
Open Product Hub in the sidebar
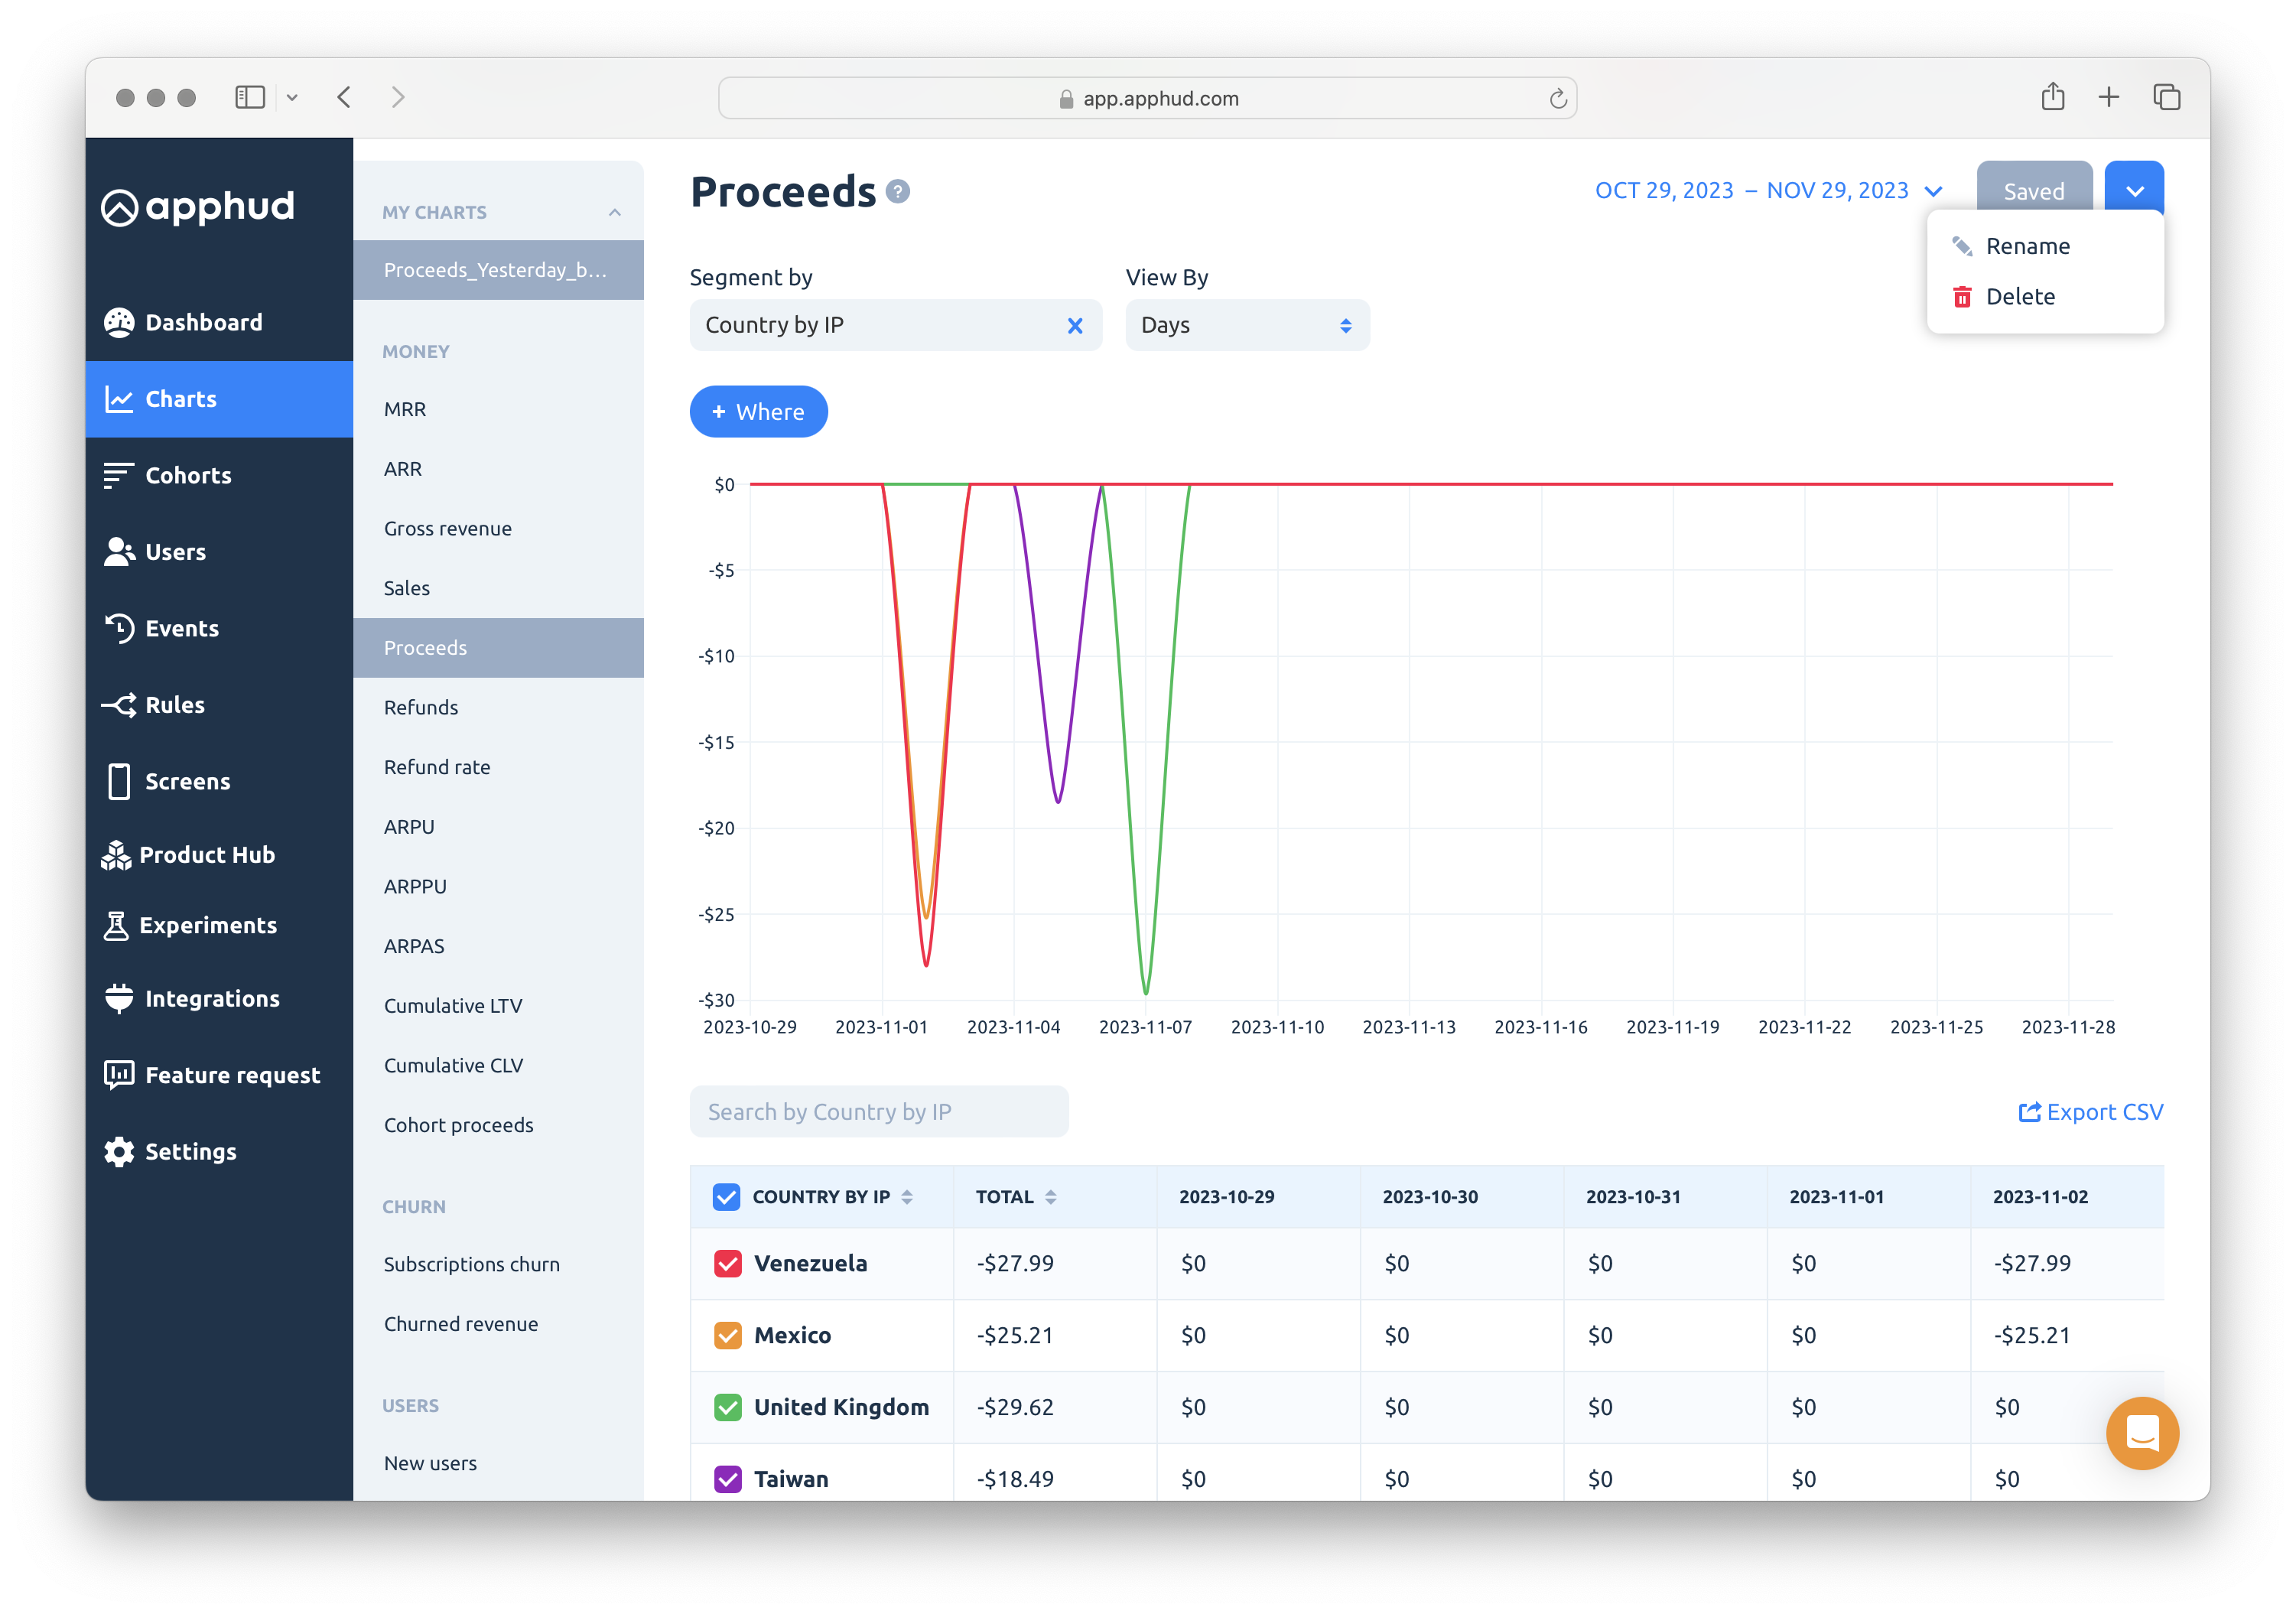206,855
